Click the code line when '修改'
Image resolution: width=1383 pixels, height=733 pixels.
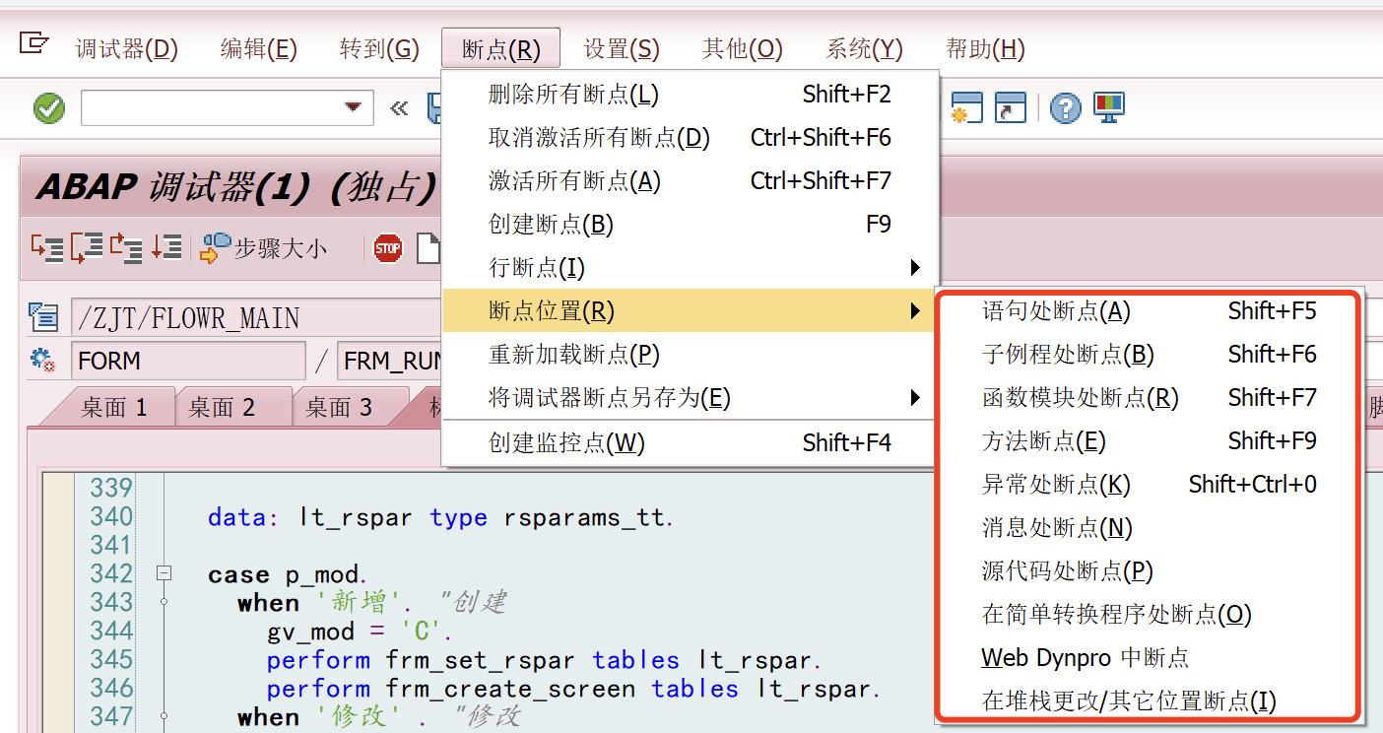[379, 717]
